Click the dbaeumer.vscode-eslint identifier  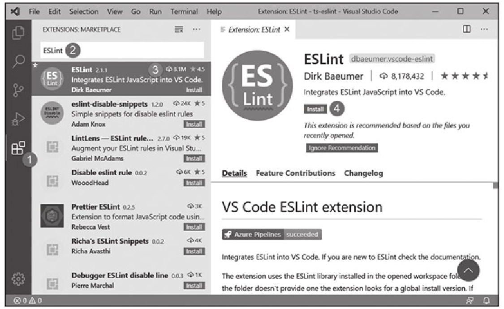pyautogui.click(x=392, y=59)
